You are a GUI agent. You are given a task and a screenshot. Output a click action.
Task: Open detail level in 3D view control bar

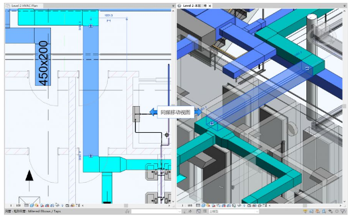(x=198, y=205)
